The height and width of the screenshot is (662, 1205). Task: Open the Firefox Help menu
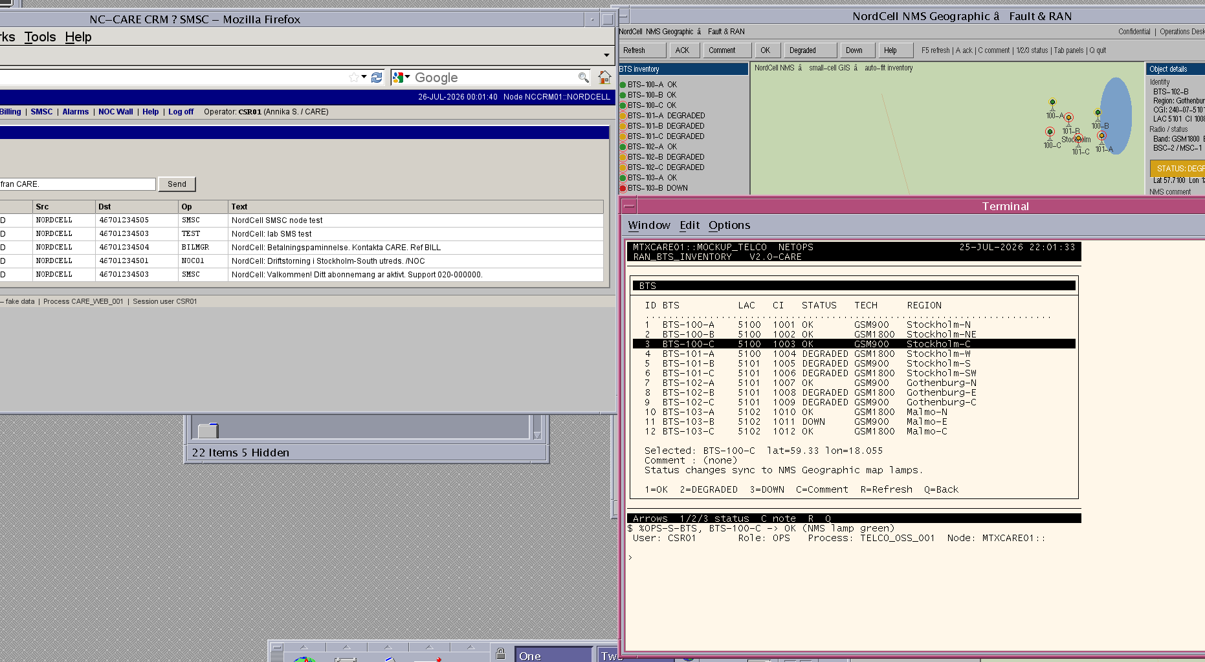point(78,37)
